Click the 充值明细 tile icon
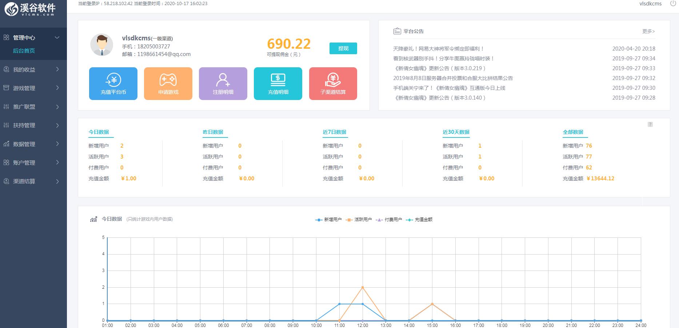679x328 pixels. point(278,80)
